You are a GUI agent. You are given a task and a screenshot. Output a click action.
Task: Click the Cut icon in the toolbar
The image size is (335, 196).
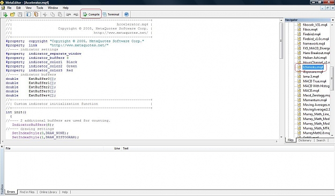pyautogui.click(x=45, y=14)
